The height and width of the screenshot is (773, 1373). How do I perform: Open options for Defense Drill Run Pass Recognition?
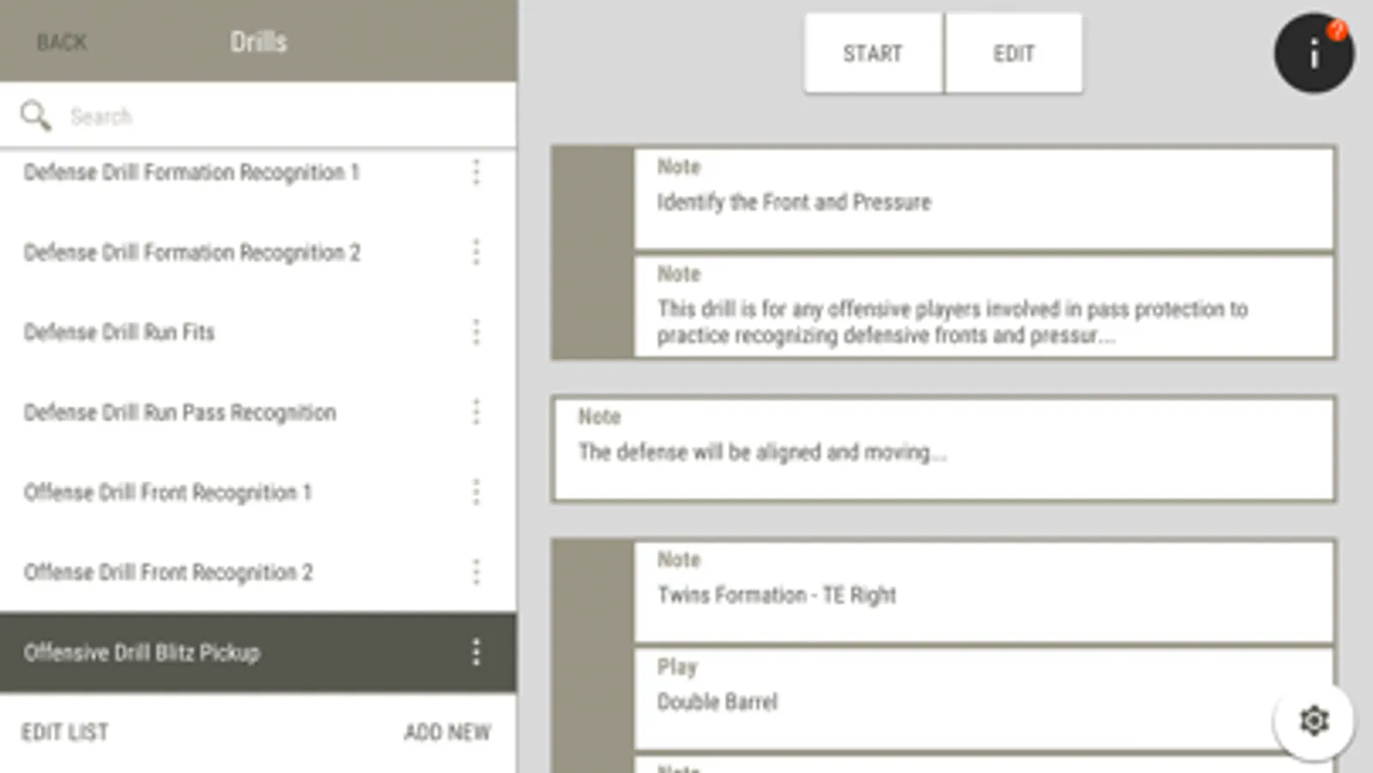tap(477, 412)
